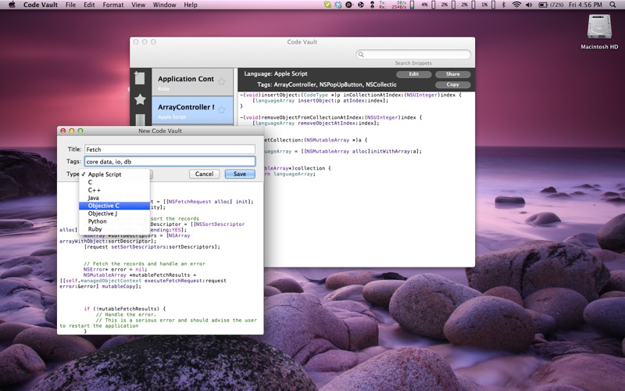
Task: Click the Title field containing Fetch
Action: (170, 149)
